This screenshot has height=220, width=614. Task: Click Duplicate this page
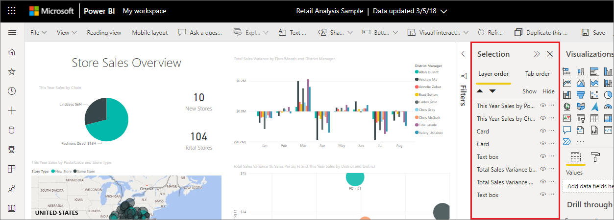coord(541,33)
